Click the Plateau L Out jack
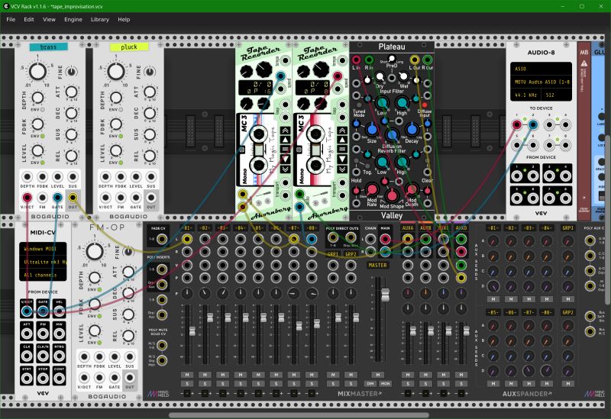Image resolution: width=611 pixels, height=419 pixels. (415, 60)
